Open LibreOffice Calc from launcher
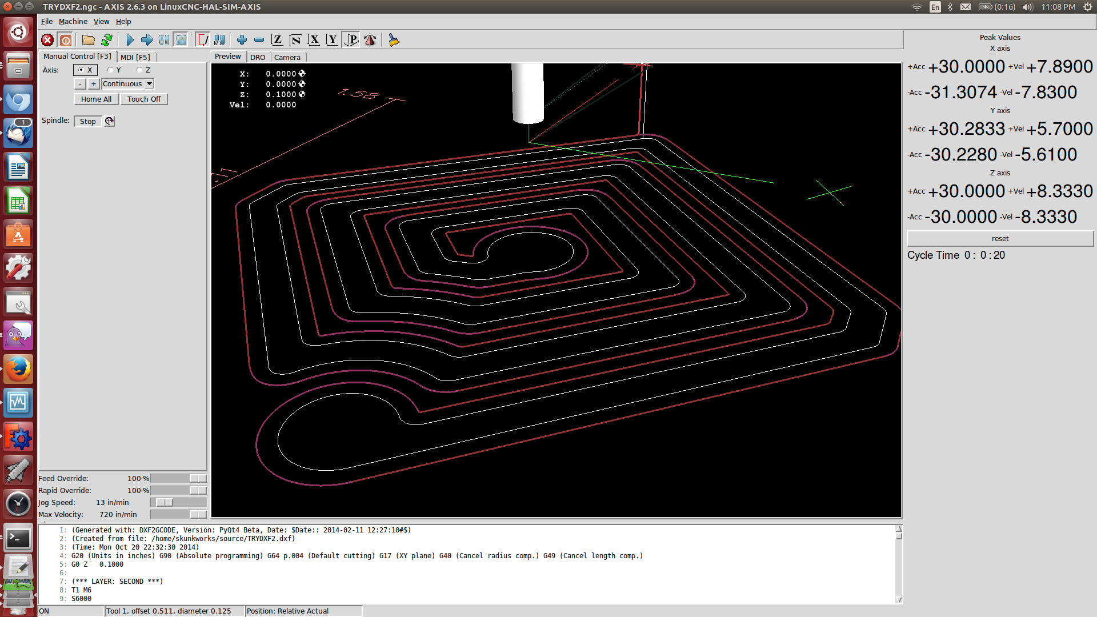The image size is (1097, 617). 18,201
